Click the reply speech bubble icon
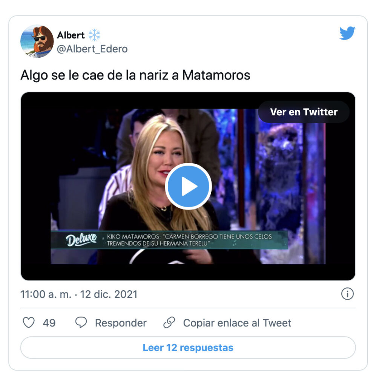Viewport: 379px width, 386px height. (81, 323)
